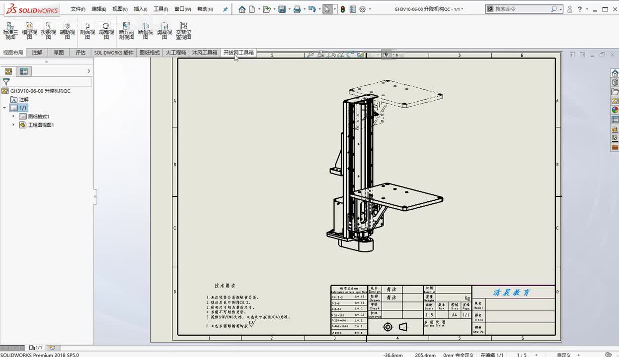Open the Options gear dropdown arrow
The width and height of the screenshot is (619, 357).
(x=370, y=9)
